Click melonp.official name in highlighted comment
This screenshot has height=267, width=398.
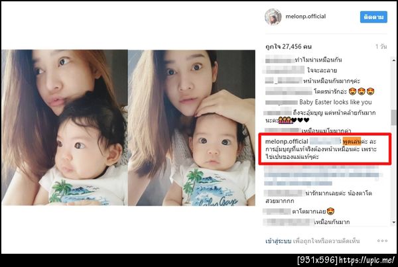tap(287, 142)
